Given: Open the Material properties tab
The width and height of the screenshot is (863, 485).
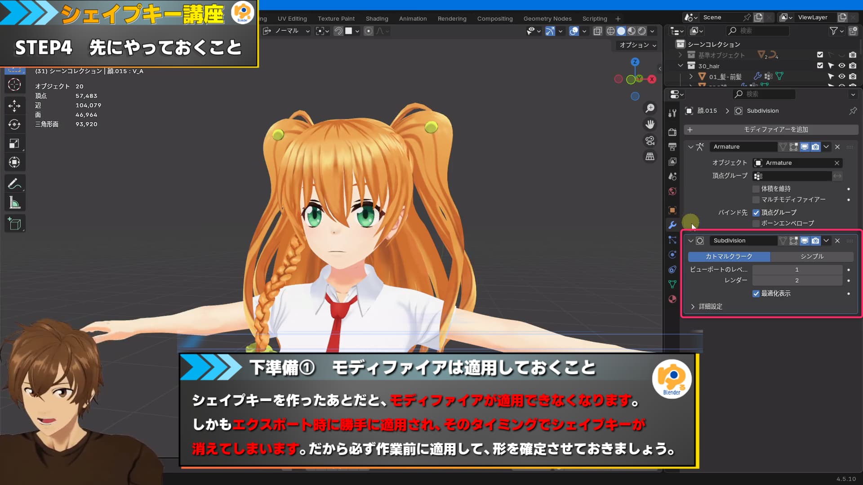Looking at the screenshot, I should click(672, 299).
